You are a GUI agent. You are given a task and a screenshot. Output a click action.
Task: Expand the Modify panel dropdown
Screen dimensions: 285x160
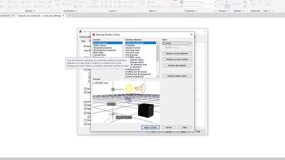[30, 11]
